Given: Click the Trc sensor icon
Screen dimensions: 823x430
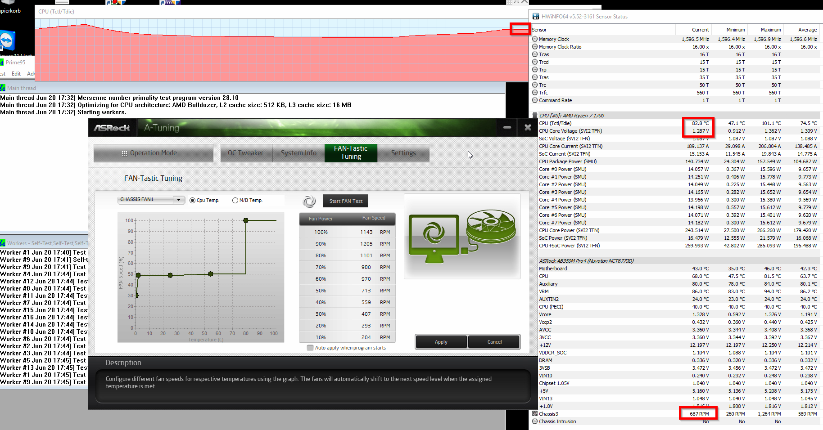Looking at the screenshot, I should (x=535, y=85).
